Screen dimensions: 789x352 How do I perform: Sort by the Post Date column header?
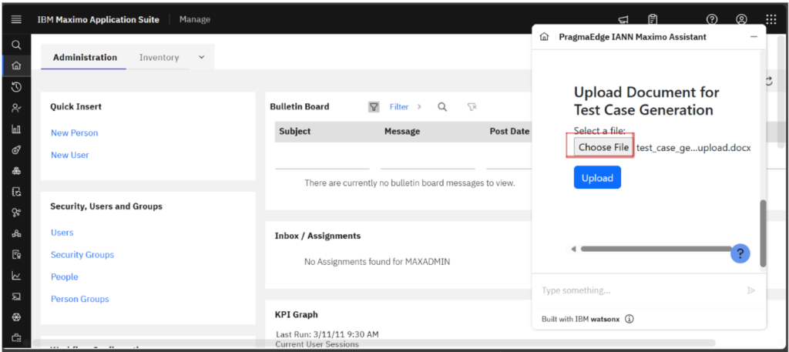509,131
